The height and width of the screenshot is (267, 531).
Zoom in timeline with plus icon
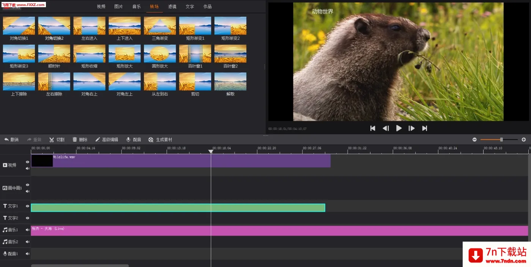pos(524,140)
